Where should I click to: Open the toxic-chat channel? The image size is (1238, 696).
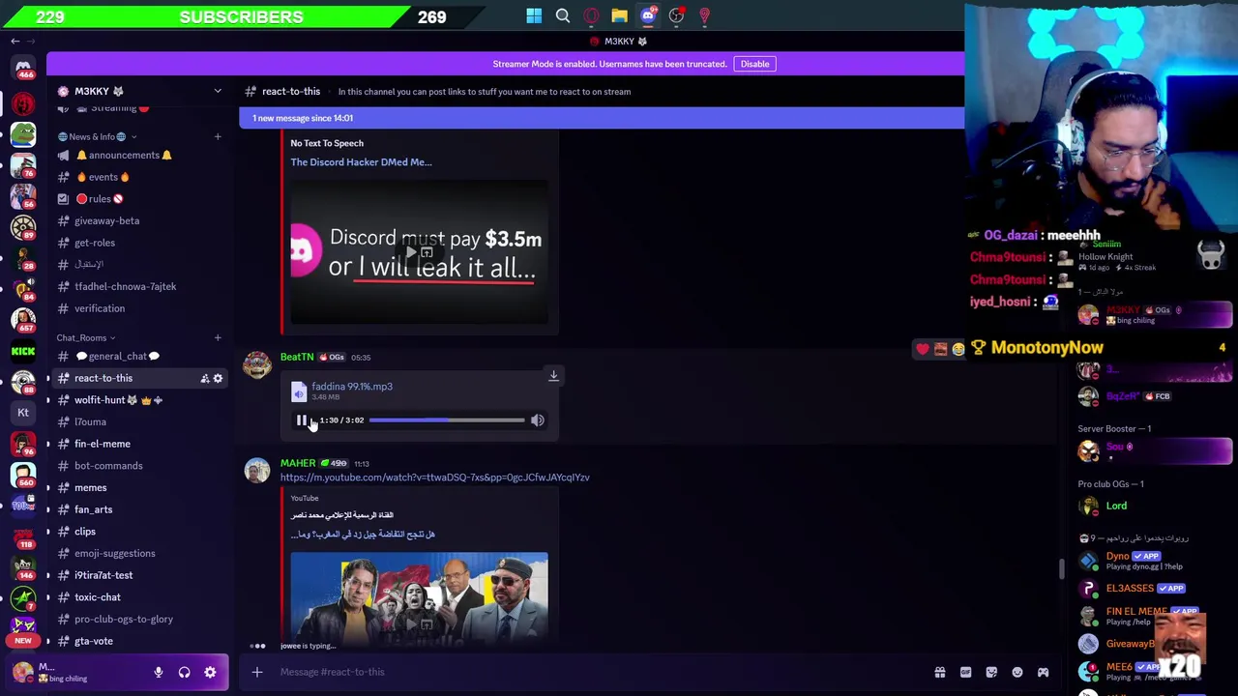click(97, 597)
